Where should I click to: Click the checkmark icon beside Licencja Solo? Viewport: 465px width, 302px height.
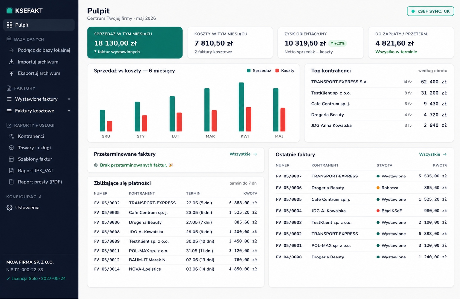click(x=8, y=278)
